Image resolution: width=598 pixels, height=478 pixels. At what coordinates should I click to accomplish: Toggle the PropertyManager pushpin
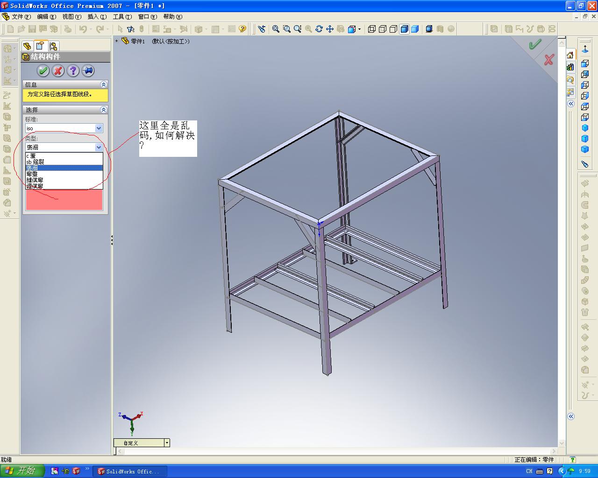pos(88,71)
